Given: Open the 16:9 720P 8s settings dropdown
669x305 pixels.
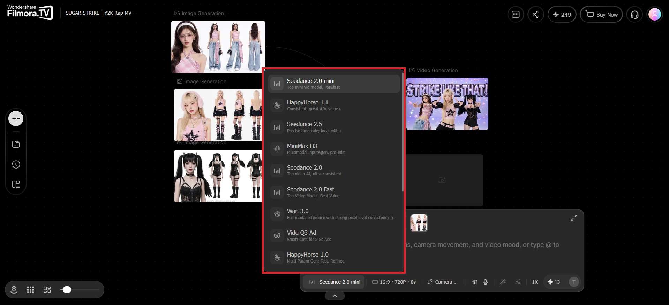Looking at the screenshot, I should (x=394, y=282).
